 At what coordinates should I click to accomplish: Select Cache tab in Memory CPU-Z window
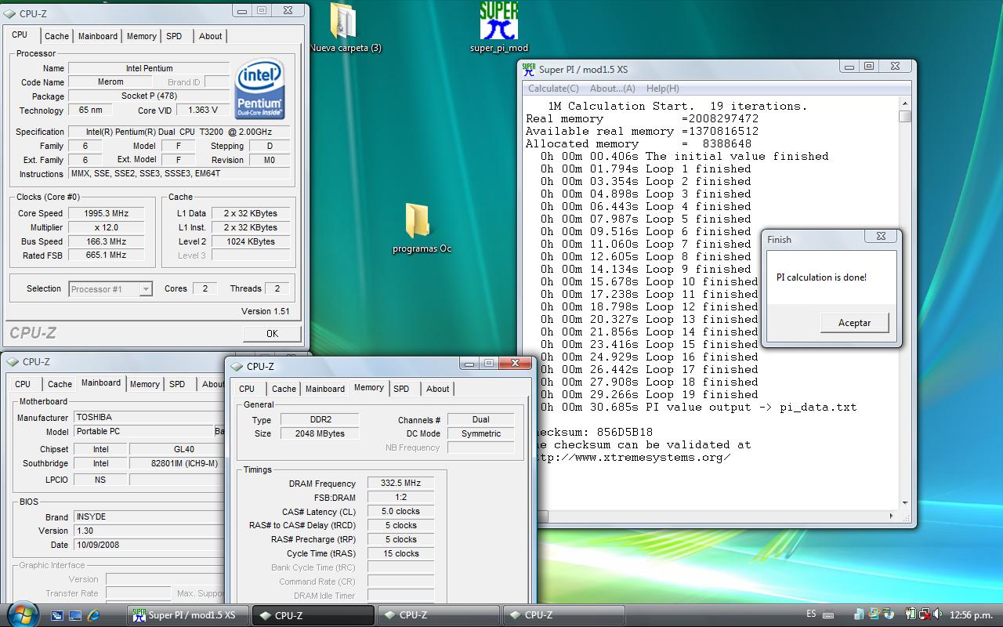point(284,389)
